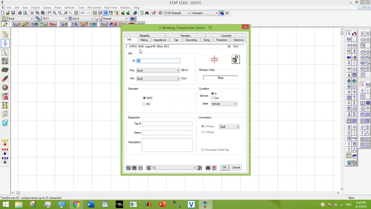This screenshot has width=371, height=209.
Task: Go to previous element arrow in the dialog
Action: coord(148,168)
